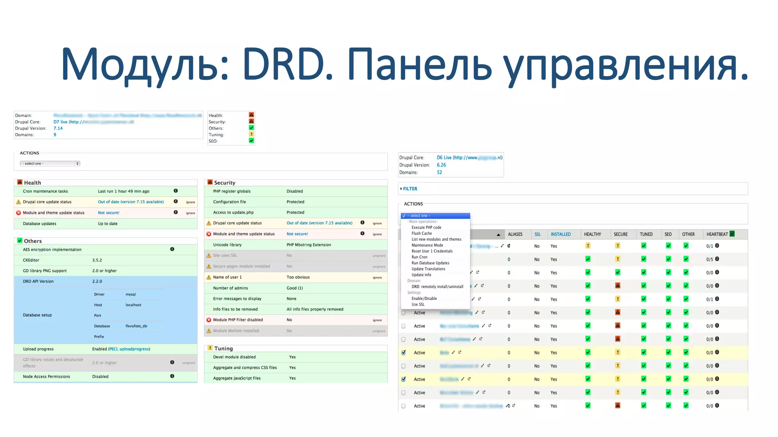Open info icon for AES encryption implementation
Screen dimensions: 778x437
[172, 249]
